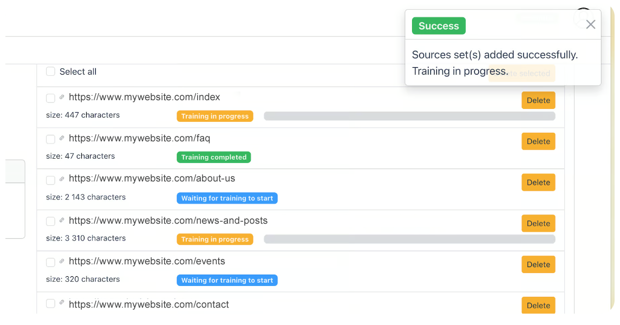
Task: Select the news-and-posts row checkbox
Action: 50,222
